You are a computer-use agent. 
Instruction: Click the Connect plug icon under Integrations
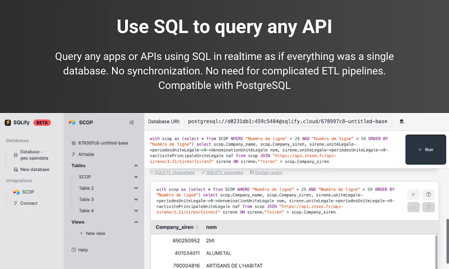[15, 203]
